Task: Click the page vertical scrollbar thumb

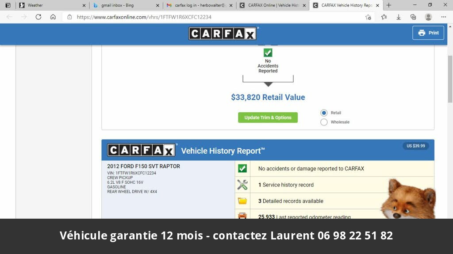Action: [x=450, y=79]
